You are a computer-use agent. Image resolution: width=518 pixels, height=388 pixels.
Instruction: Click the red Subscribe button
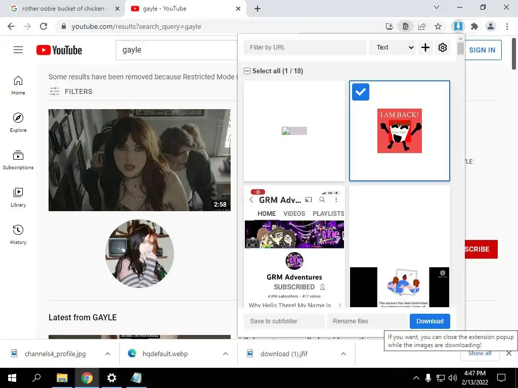pos(481,249)
